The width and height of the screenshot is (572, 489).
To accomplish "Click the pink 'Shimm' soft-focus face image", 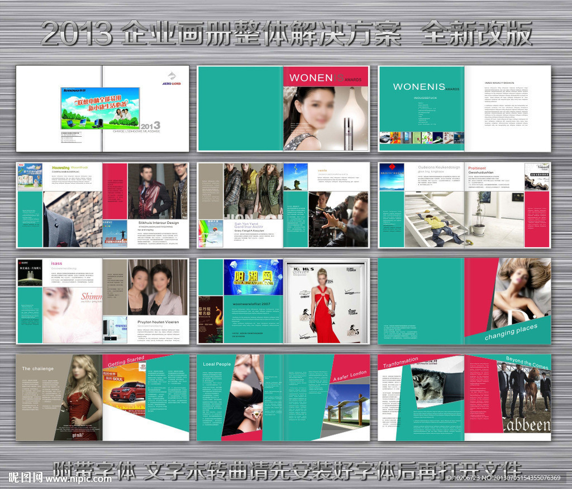I will (x=73, y=315).
